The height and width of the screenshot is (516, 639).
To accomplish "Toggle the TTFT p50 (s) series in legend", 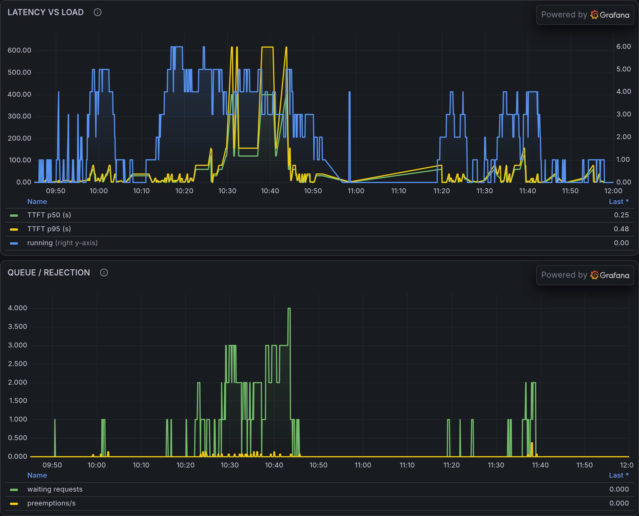I will point(49,215).
